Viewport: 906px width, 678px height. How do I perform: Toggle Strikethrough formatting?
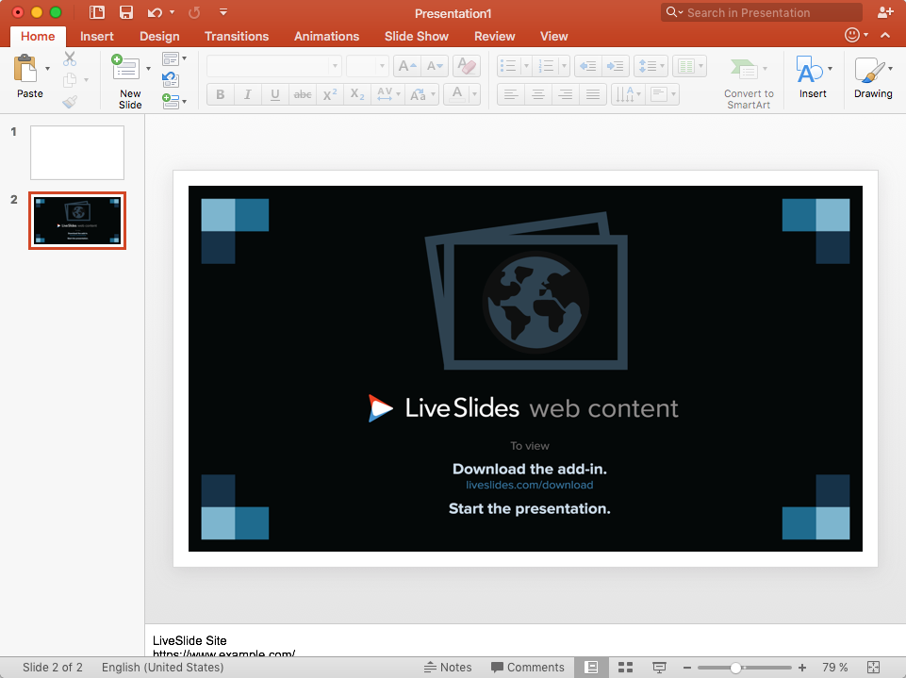303,94
